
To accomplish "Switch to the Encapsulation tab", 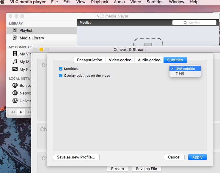I will (x=89, y=60).
